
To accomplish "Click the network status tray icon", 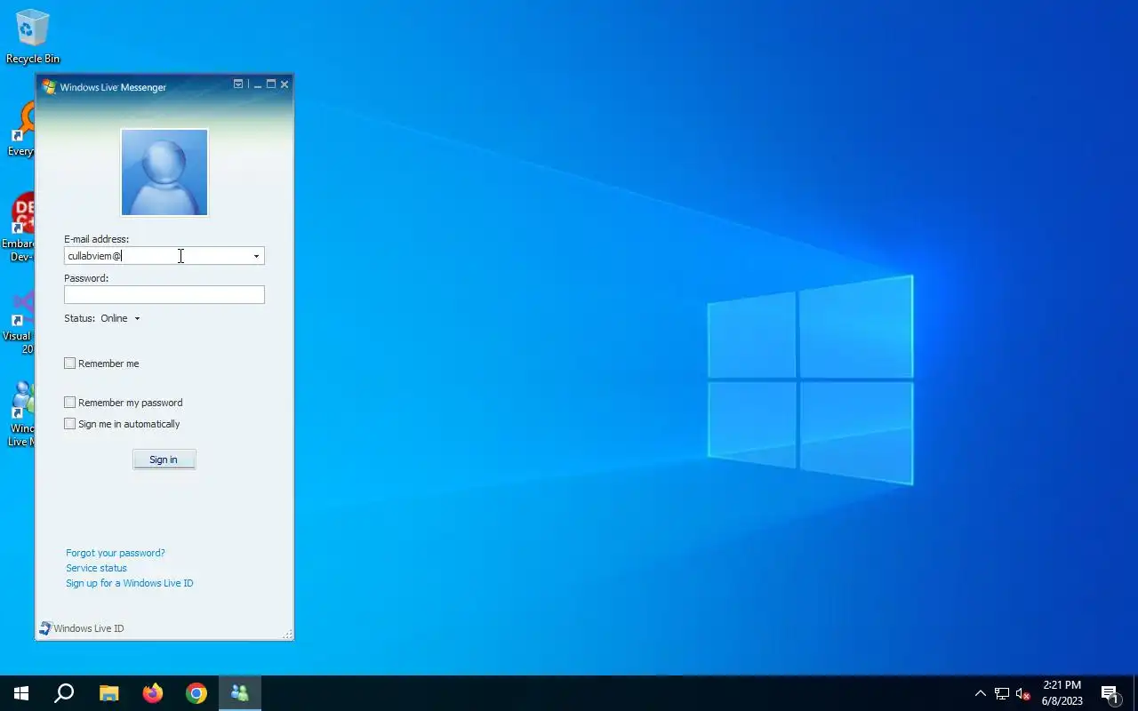I will point(1002,693).
